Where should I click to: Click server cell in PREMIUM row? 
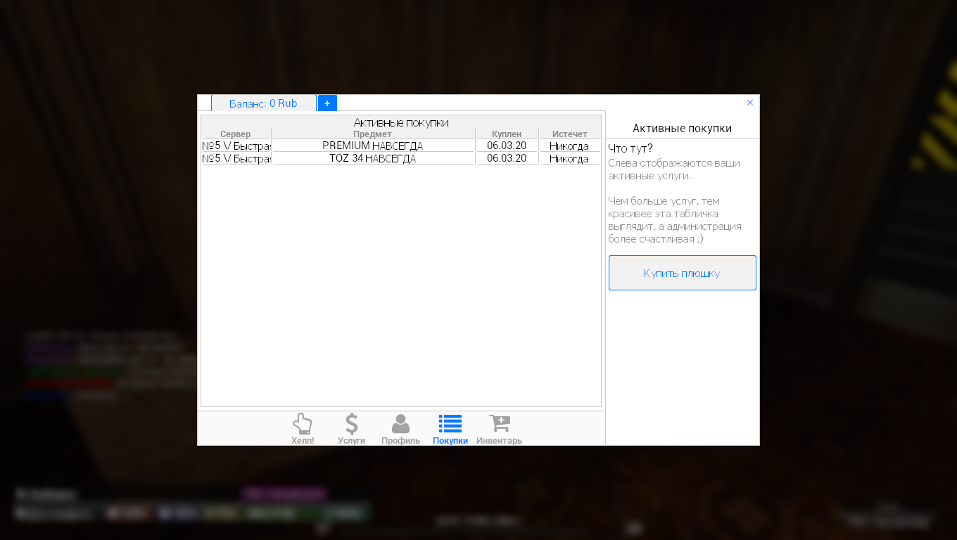tap(236, 146)
